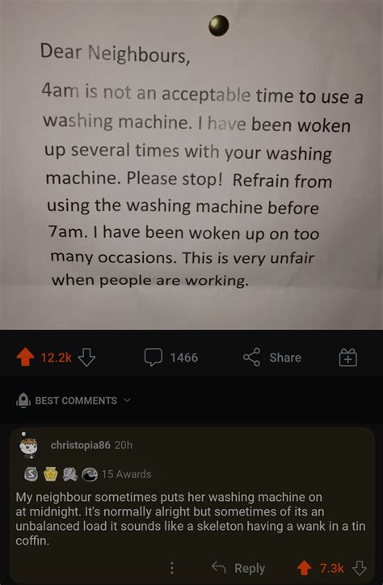Click the silver award badge
The height and width of the screenshot is (585, 383).
[x=31, y=475]
